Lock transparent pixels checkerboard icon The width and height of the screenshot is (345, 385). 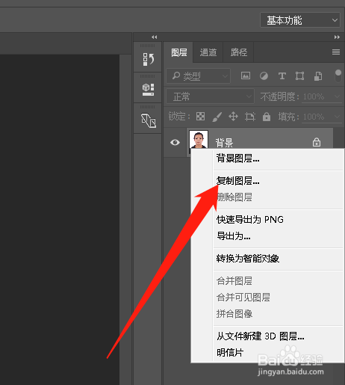coord(200,117)
